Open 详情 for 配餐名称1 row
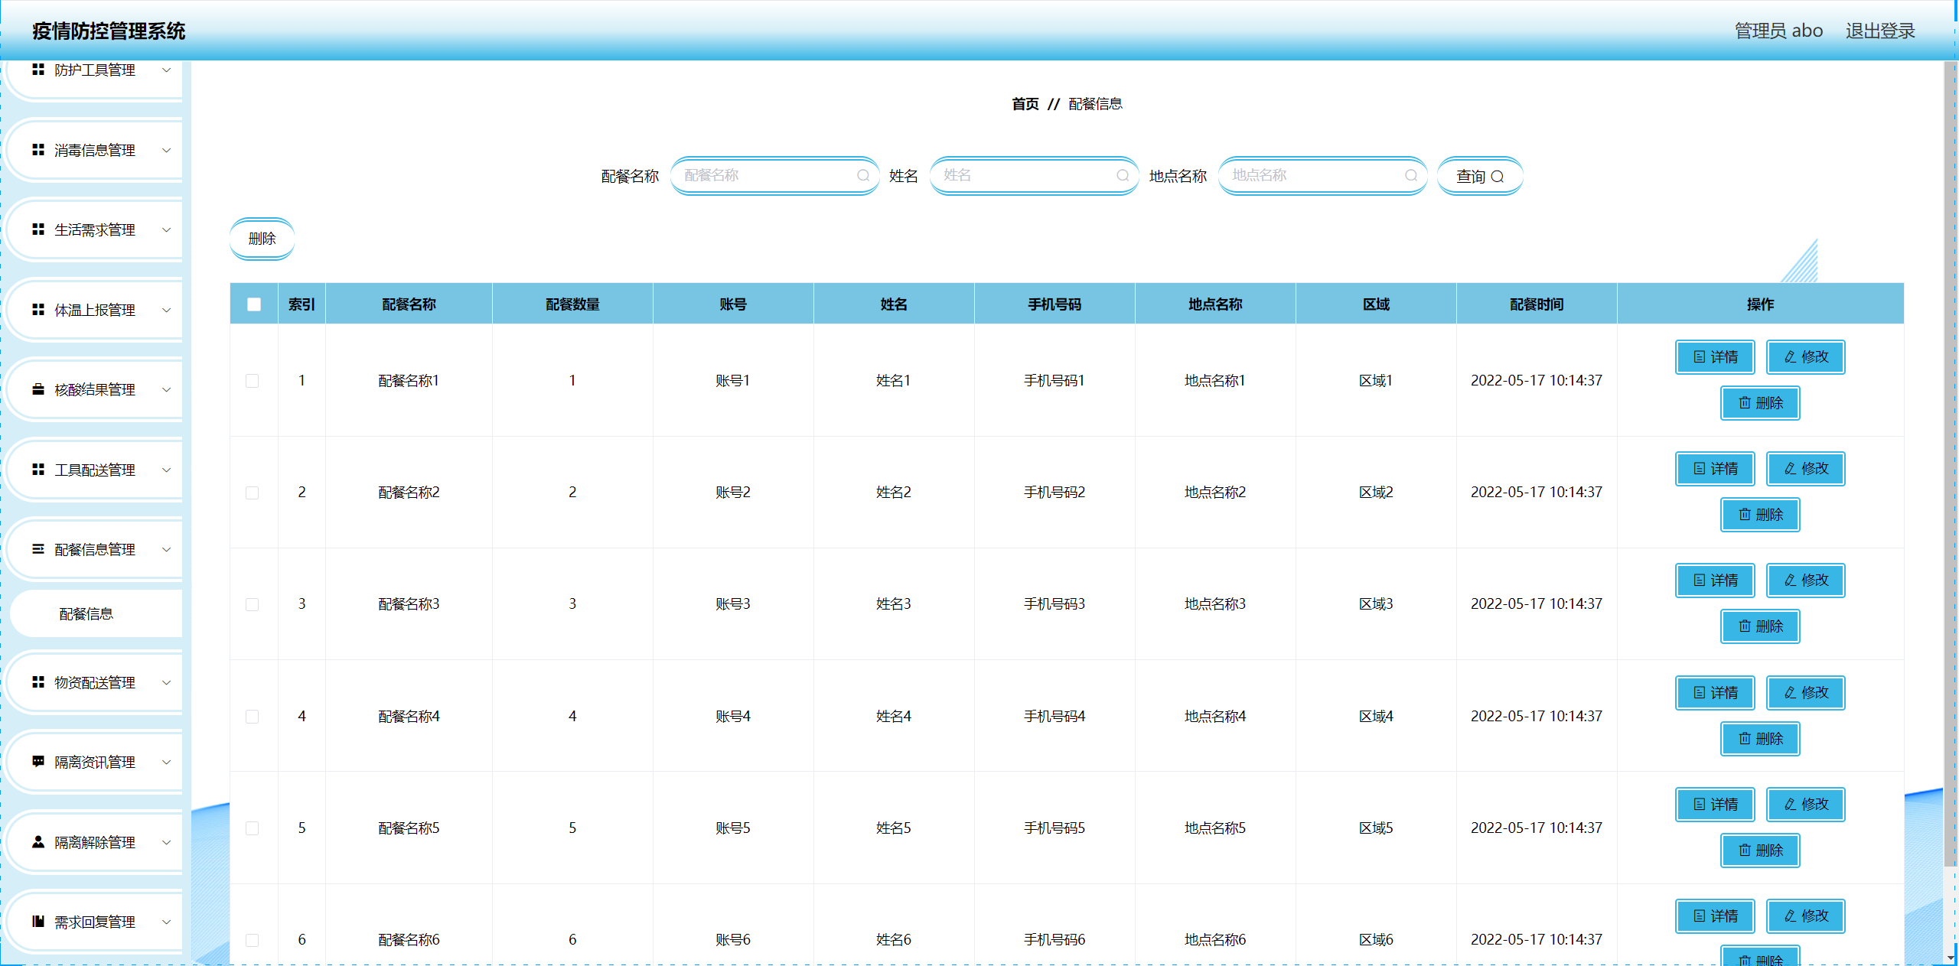Image resolution: width=1959 pixels, height=966 pixels. (x=1715, y=357)
